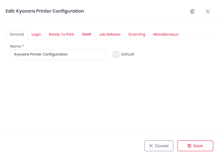Click the empty General tab content area

(110, 95)
